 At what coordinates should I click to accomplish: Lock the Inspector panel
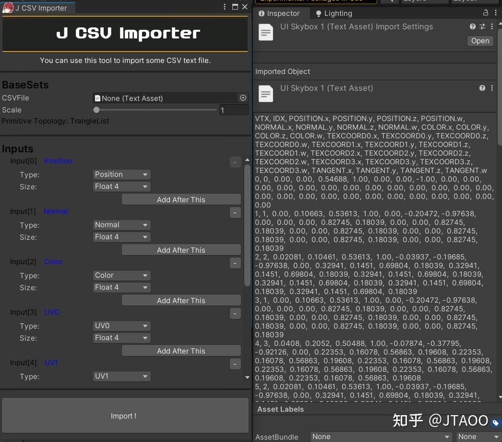(x=485, y=12)
